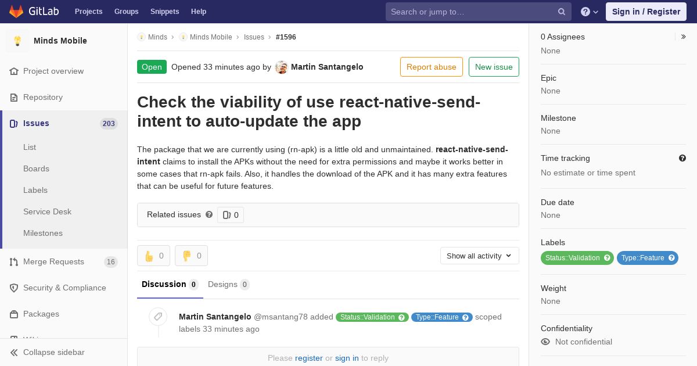Click help icon on sidebar Type::Feature label
The height and width of the screenshot is (366, 697).
(x=671, y=257)
